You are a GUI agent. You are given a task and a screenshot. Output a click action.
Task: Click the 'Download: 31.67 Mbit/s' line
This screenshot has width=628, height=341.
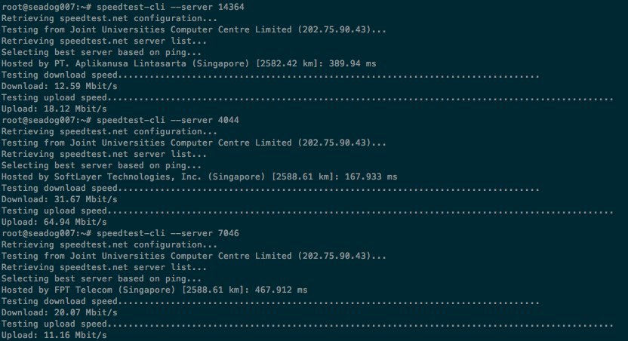pos(60,199)
